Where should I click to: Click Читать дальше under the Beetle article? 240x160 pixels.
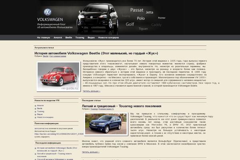click(x=92, y=91)
